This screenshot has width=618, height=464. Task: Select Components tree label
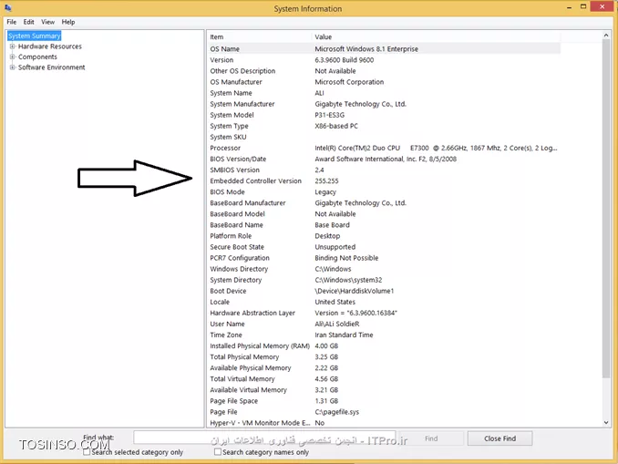click(38, 57)
